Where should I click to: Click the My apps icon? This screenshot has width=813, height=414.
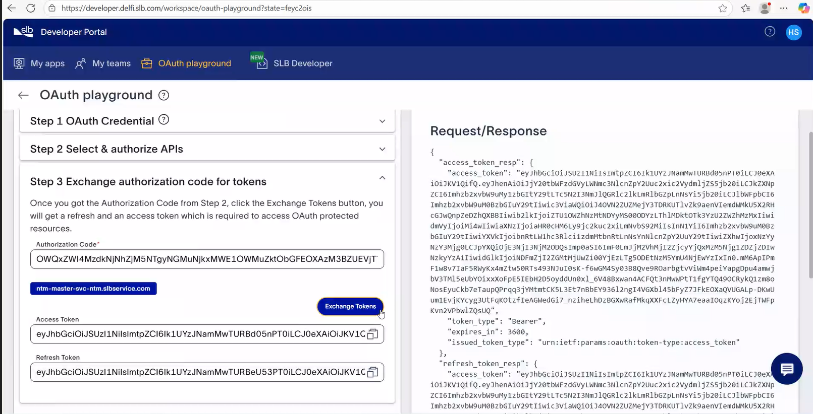19,63
